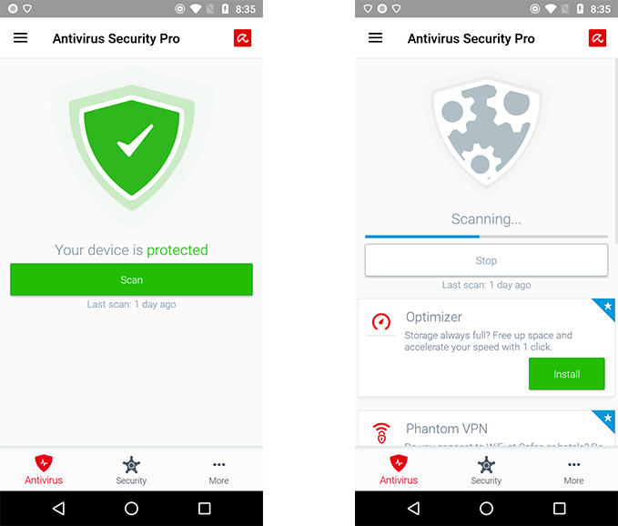This screenshot has width=618, height=526.
Task: Tap the Phantom VPN wifi lock icon
Action: [381, 432]
